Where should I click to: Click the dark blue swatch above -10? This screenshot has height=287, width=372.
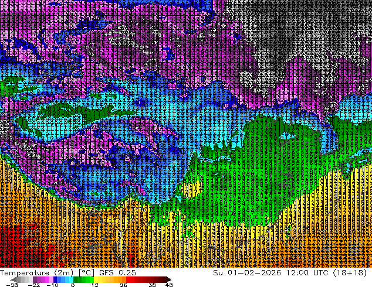pyautogui.click(x=55, y=279)
